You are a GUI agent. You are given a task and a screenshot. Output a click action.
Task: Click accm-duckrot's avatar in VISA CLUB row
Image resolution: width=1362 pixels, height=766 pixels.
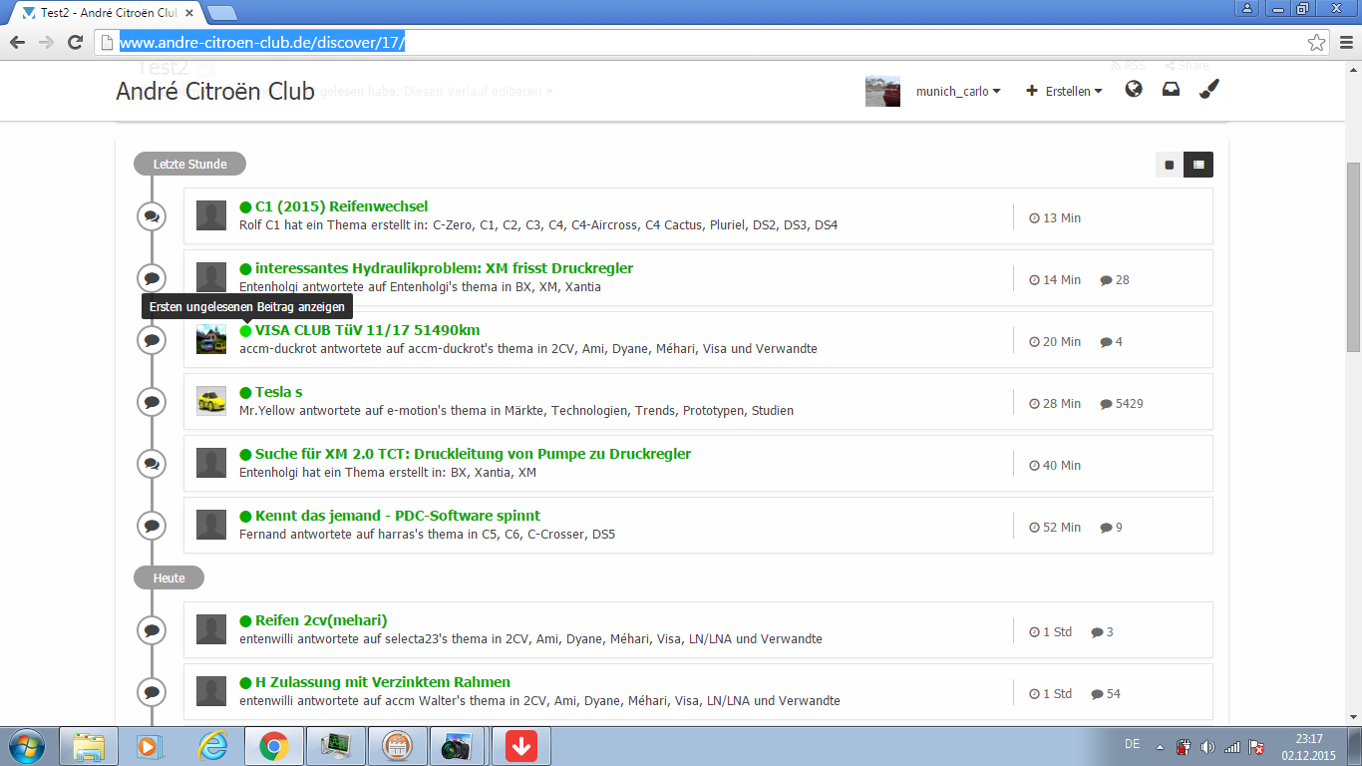click(211, 339)
